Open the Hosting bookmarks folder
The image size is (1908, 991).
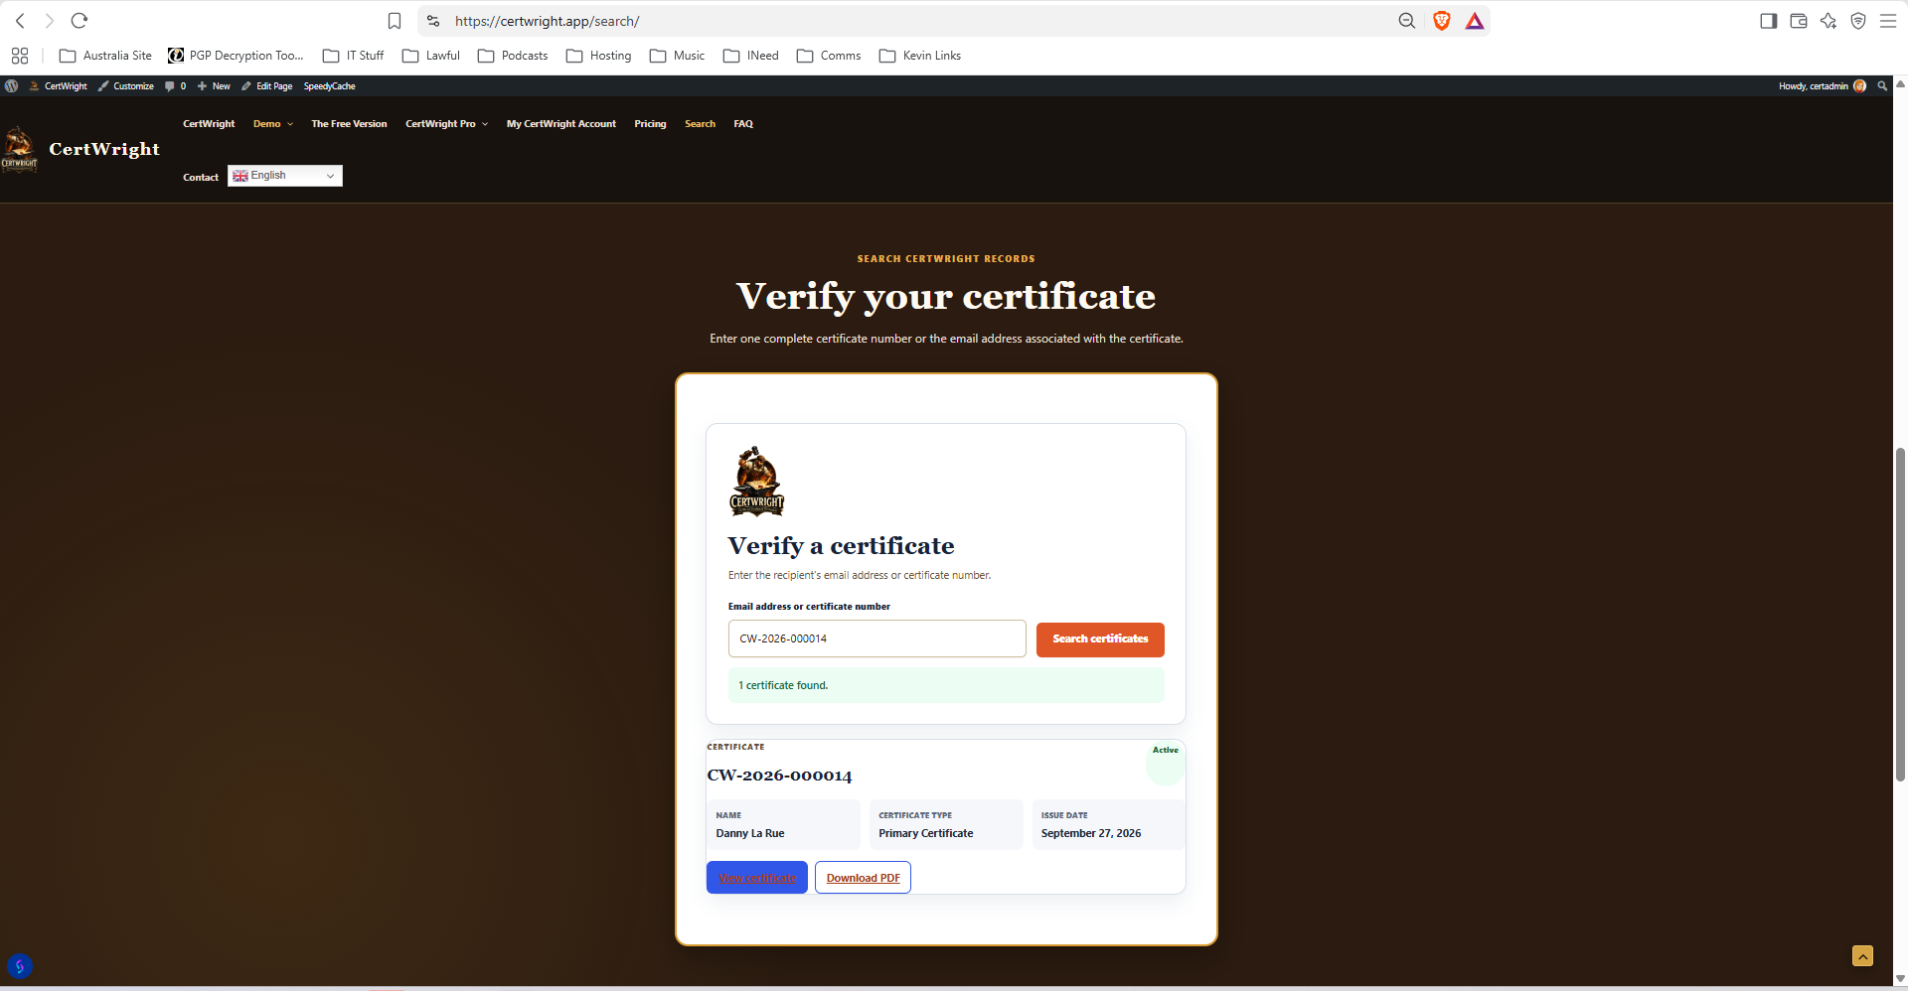pos(599,56)
